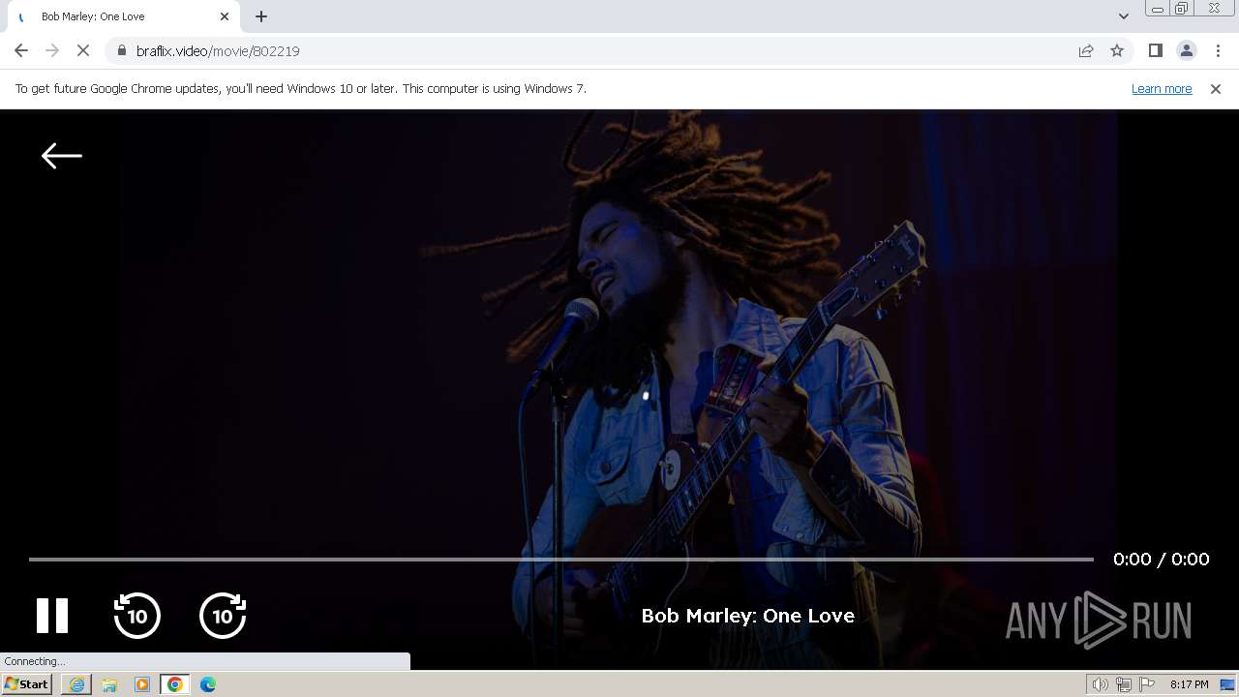Click the 0:00 / 0:00 time display
The height and width of the screenshot is (697, 1239).
pyautogui.click(x=1161, y=559)
